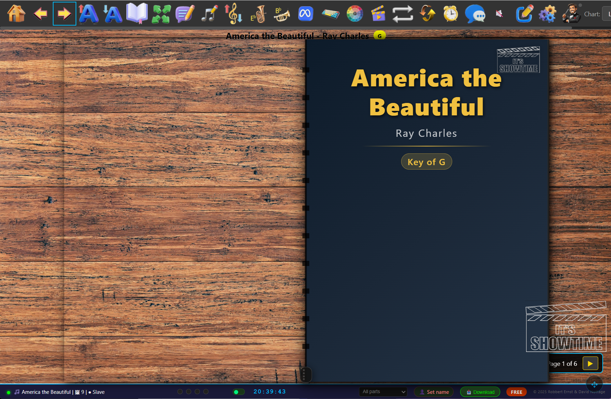Open the Chart dropdown in the toolbar
This screenshot has height=399, width=611.
(x=607, y=14)
